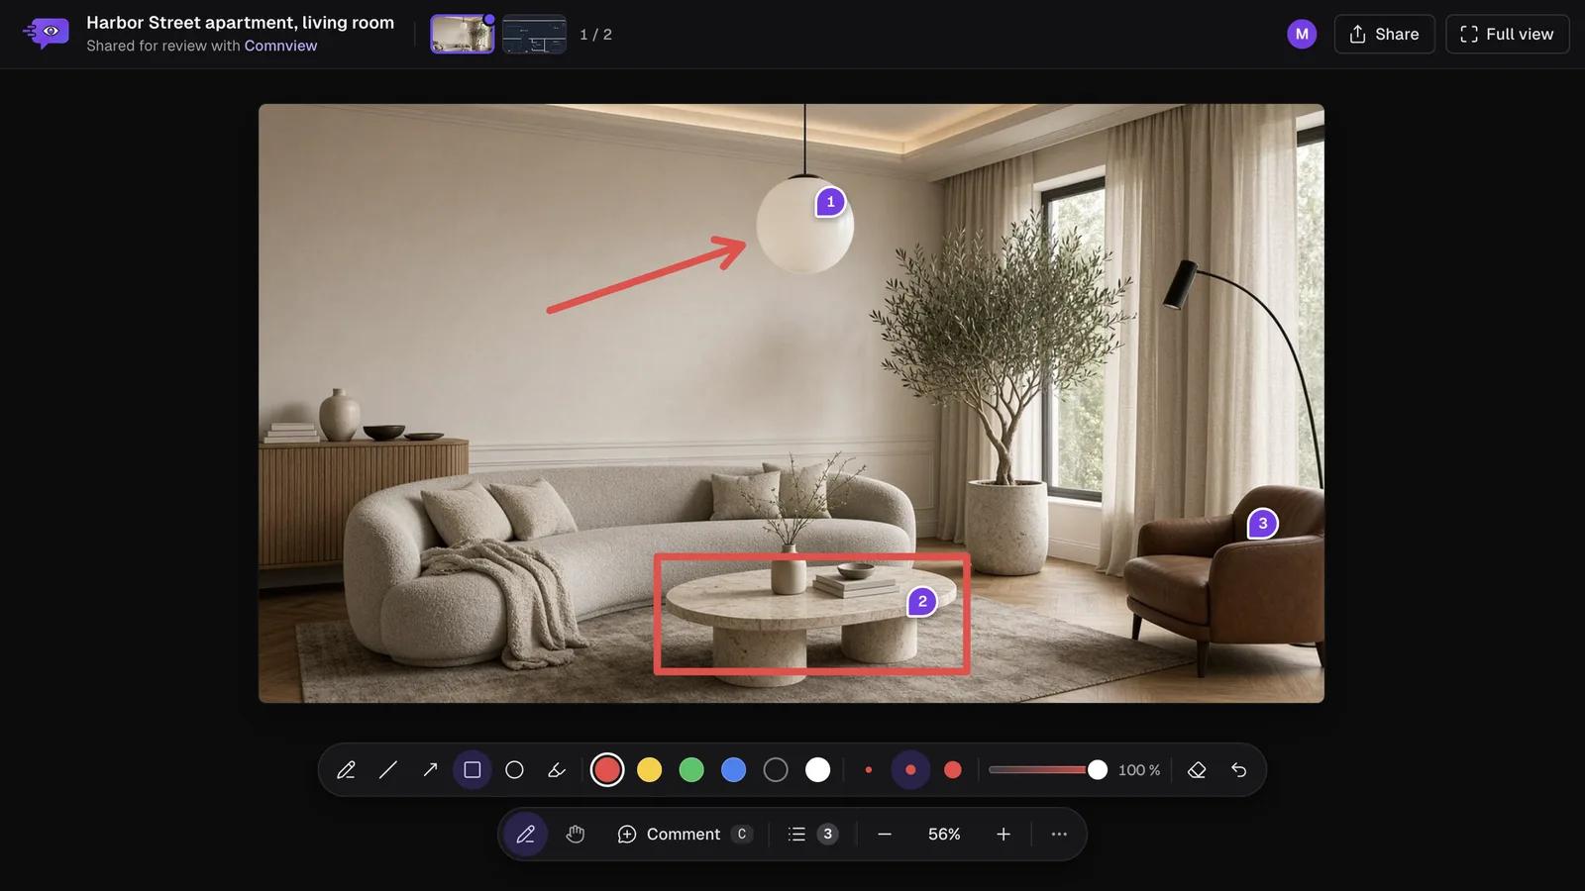The width and height of the screenshot is (1585, 891).
Task: Open comment pin 3 on leather armchair
Action: point(1262,524)
